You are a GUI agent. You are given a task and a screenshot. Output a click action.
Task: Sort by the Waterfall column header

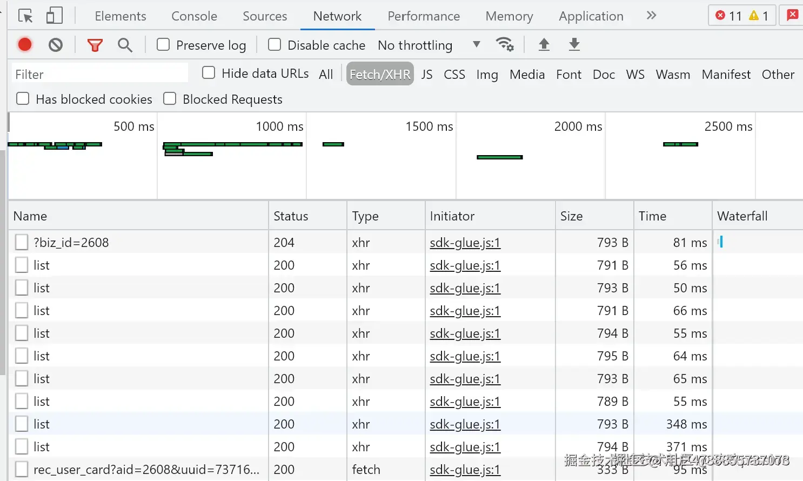click(758, 216)
